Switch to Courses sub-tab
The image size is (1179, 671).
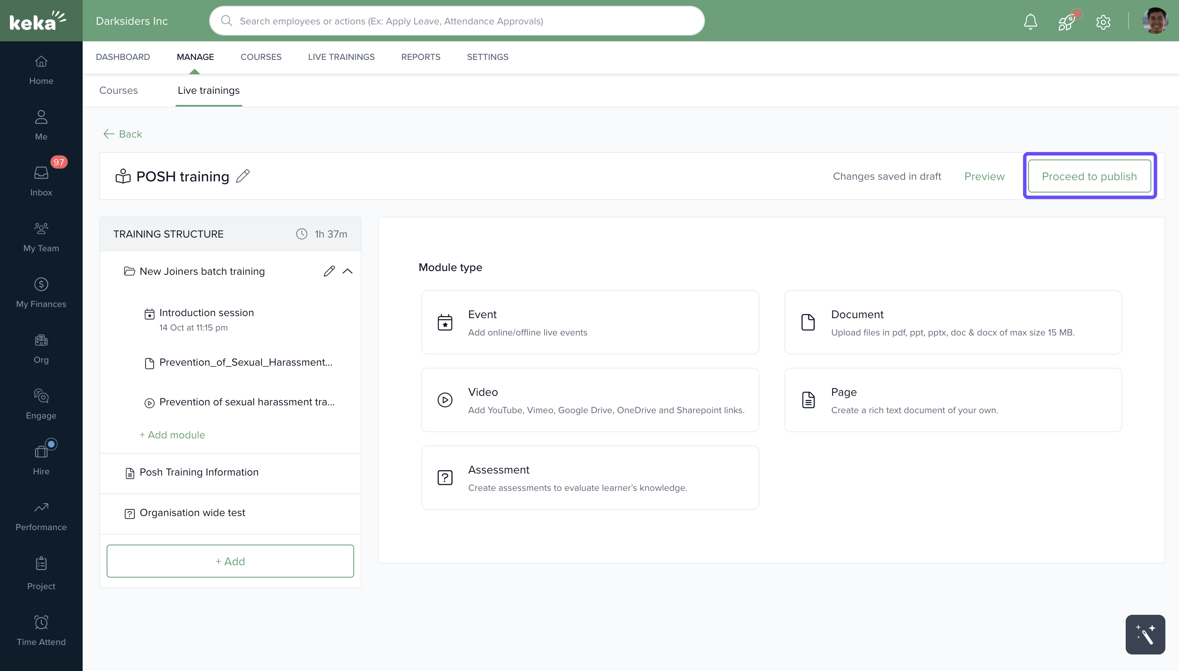coord(119,90)
